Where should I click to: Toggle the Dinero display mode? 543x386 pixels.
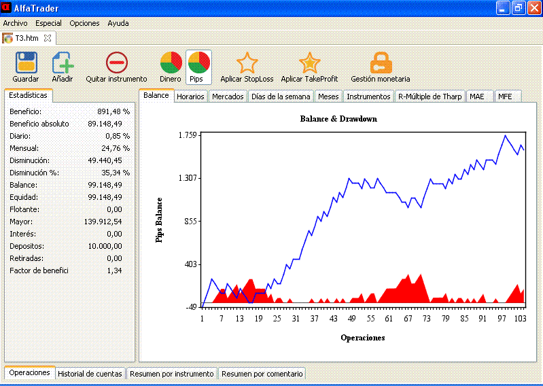click(x=171, y=63)
